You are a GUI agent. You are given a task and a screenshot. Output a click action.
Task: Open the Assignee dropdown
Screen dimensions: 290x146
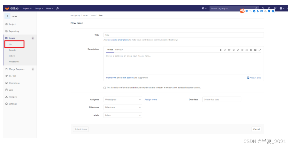(123, 99)
